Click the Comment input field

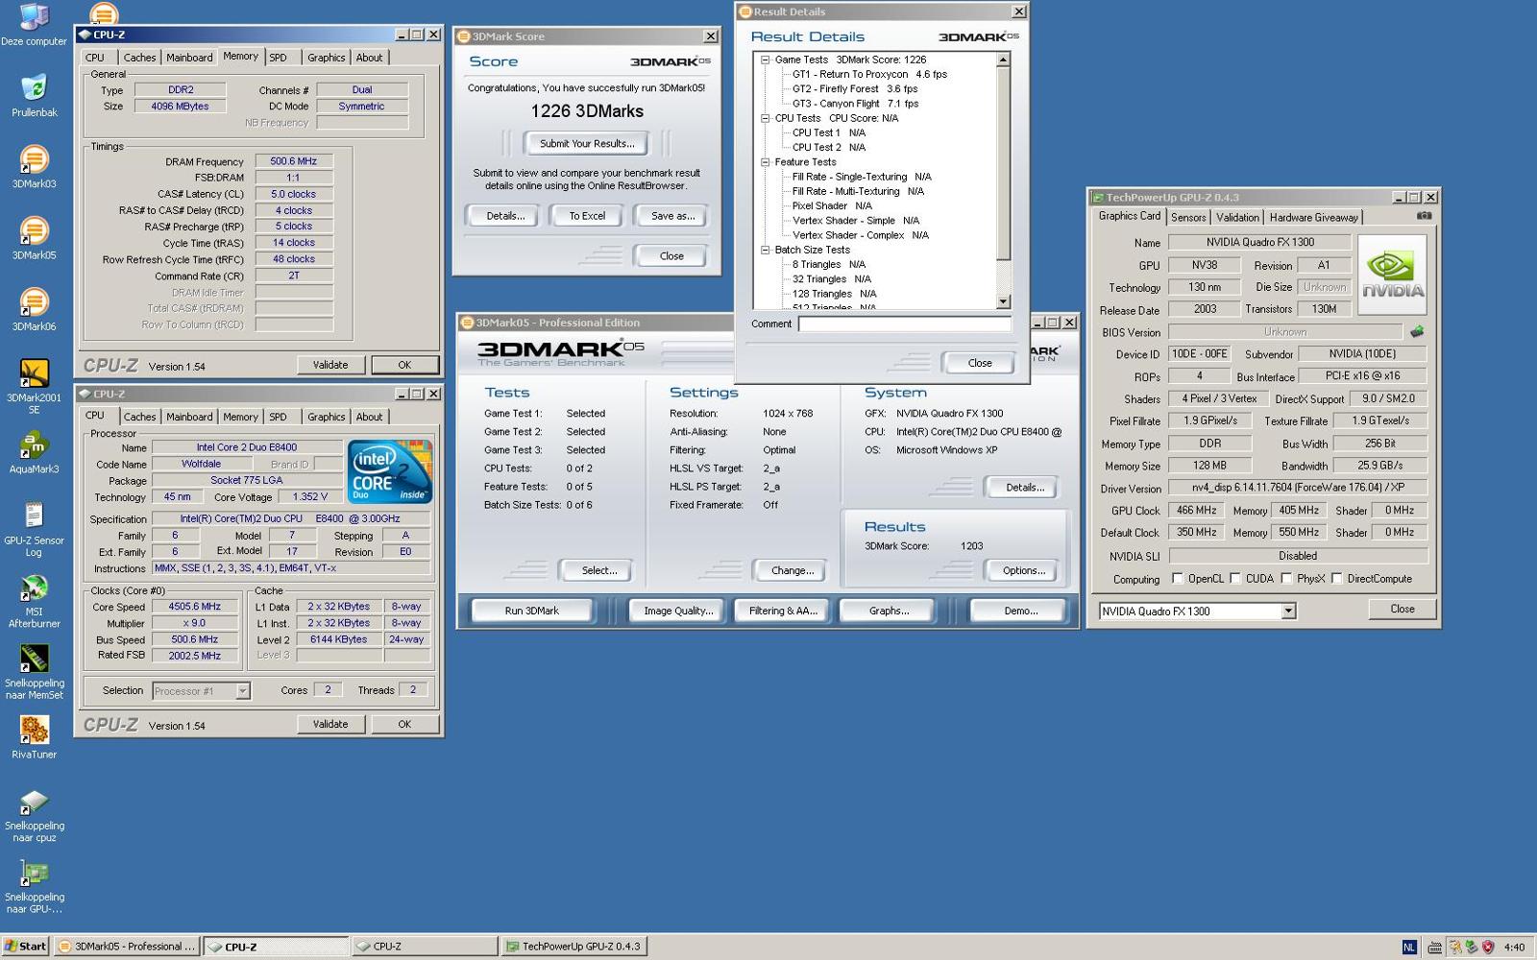coord(905,324)
